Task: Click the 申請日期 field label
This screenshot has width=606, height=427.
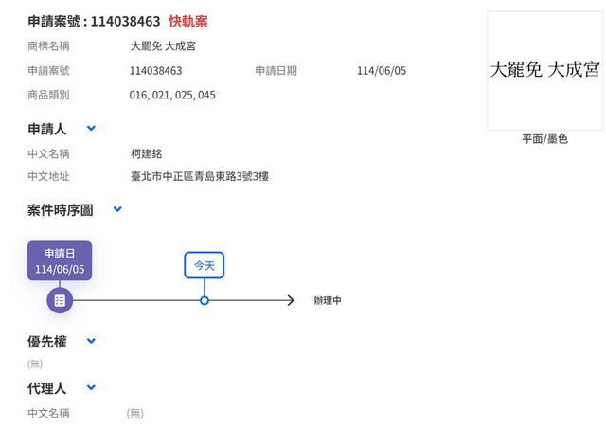Action: [x=276, y=71]
